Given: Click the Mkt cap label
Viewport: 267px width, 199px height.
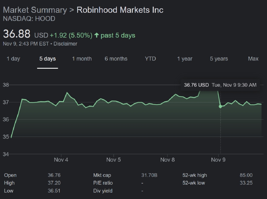Looking at the screenshot, I should click(102, 175).
